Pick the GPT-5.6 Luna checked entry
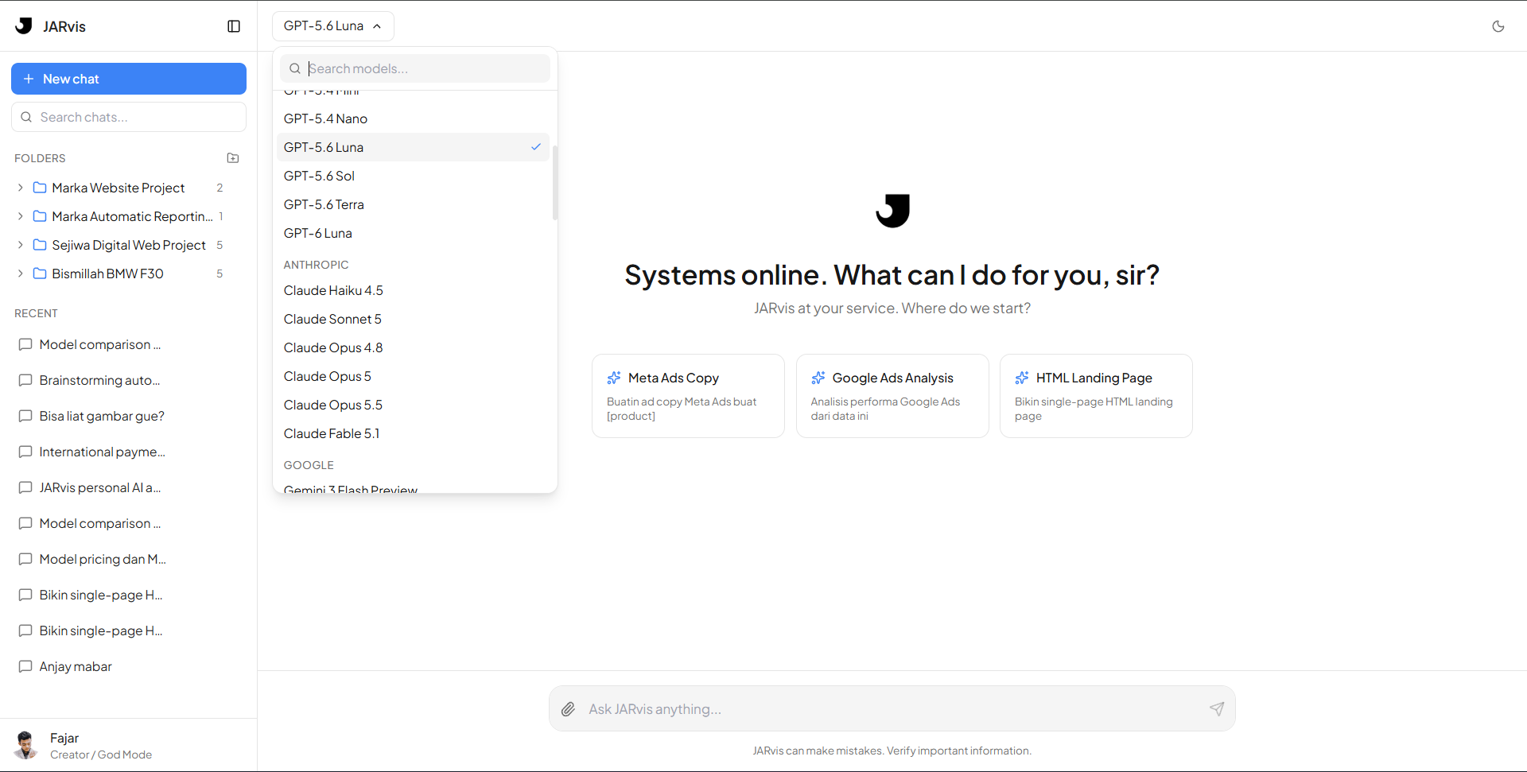 413,147
